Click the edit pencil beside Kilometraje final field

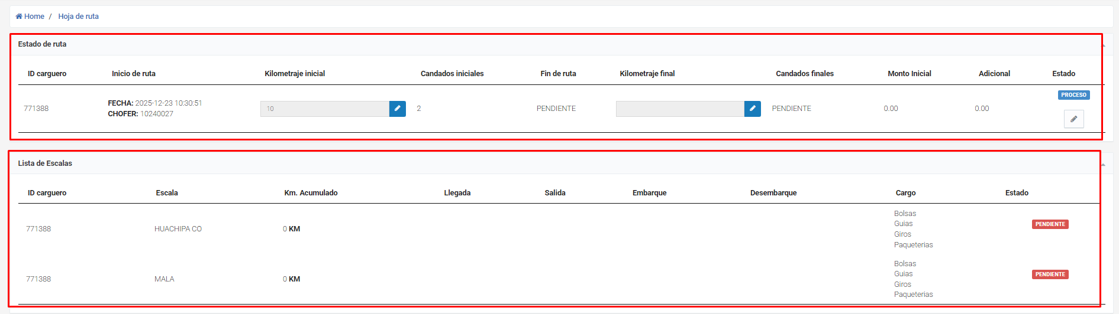point(752,109)
